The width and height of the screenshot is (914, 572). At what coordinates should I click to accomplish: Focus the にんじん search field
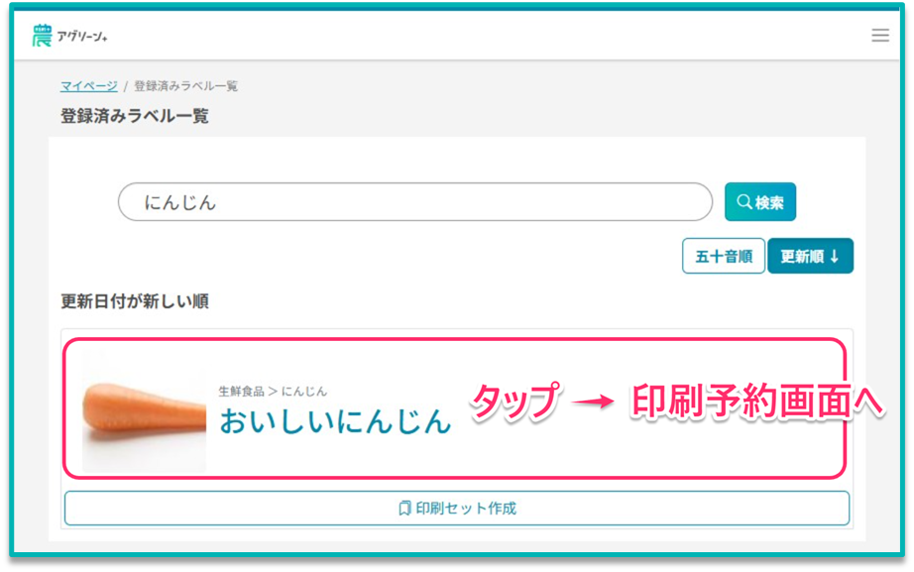point(414,202)
